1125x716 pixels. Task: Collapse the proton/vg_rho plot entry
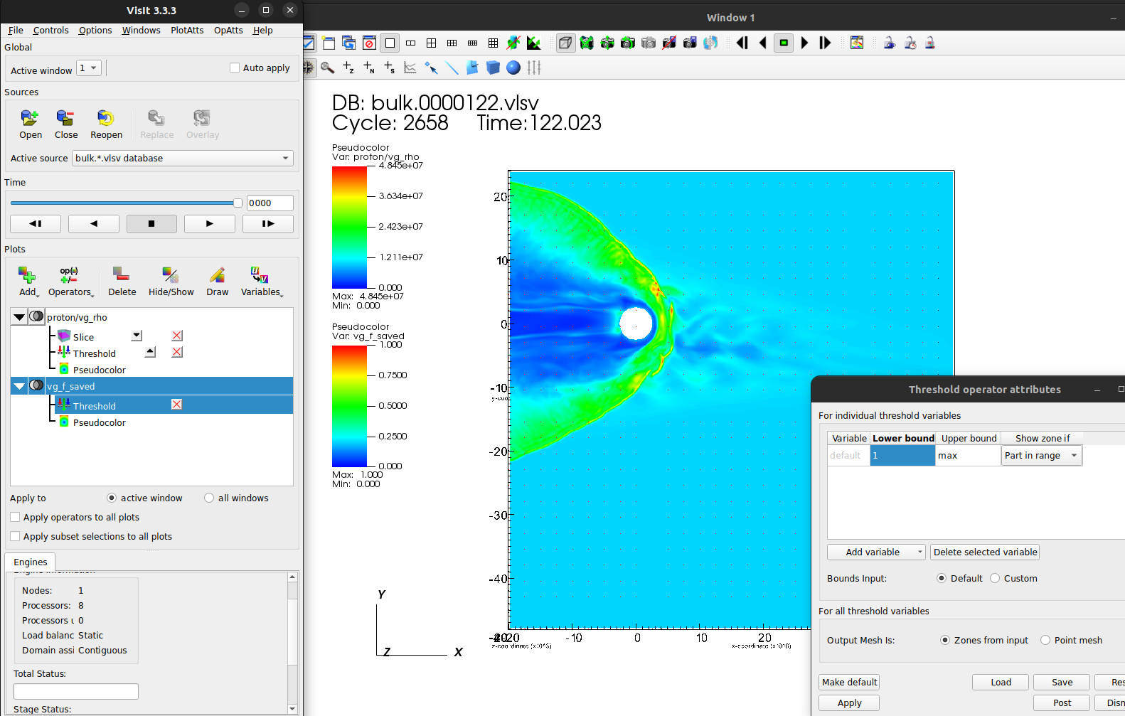click(19, 317)
